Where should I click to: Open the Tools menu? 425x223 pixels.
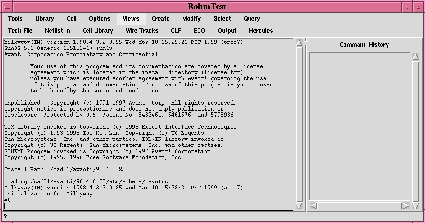point(15,19)
